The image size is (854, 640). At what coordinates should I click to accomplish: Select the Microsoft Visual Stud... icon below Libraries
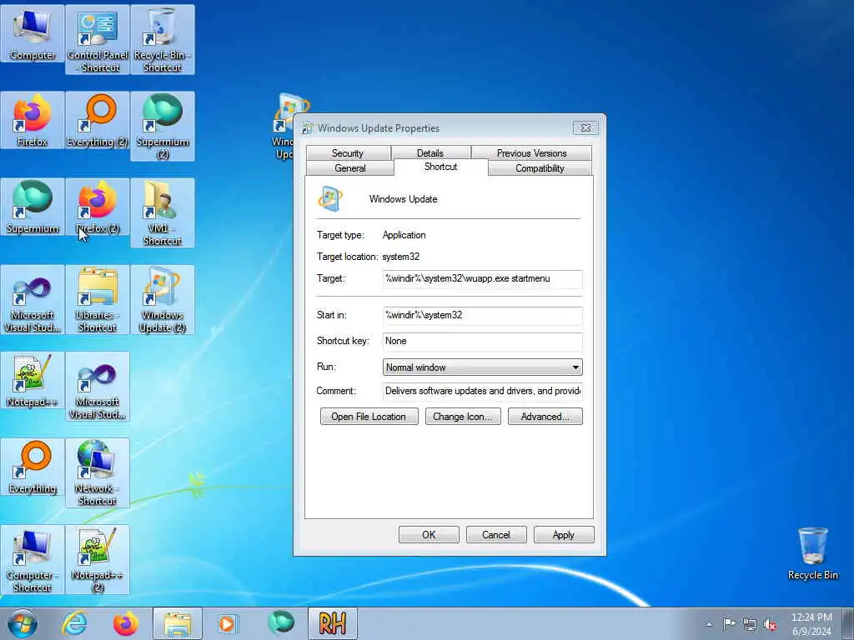click(x=98, y=387)
